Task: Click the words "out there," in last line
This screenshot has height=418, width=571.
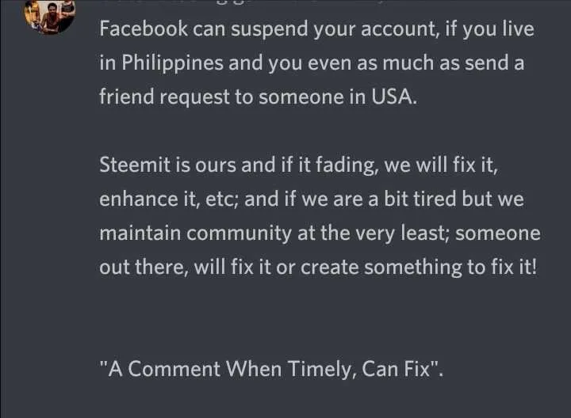Action: 144,268
